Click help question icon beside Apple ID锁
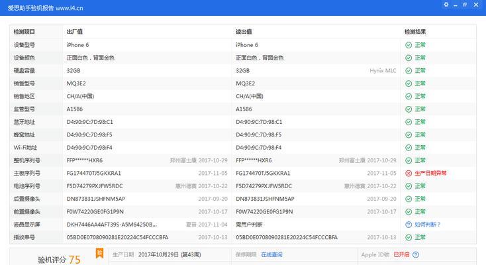Image resolution: width=486 pixels, height=265 pixels. (416, 254)
